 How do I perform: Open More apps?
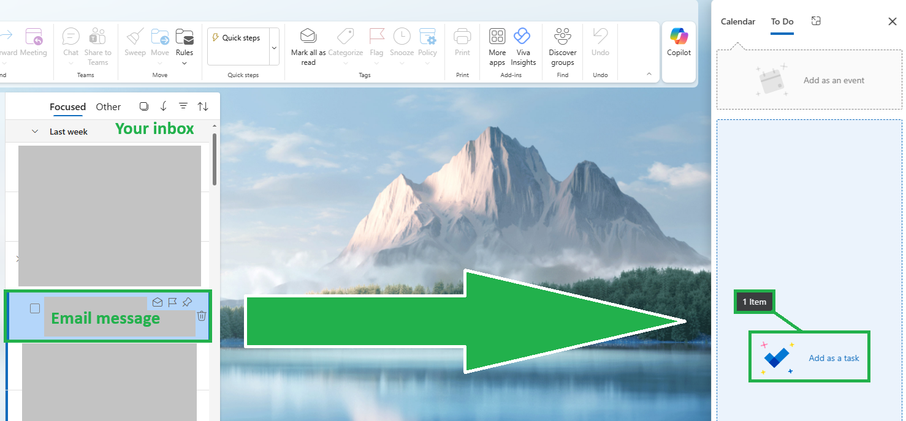click(x=497, y=46)
